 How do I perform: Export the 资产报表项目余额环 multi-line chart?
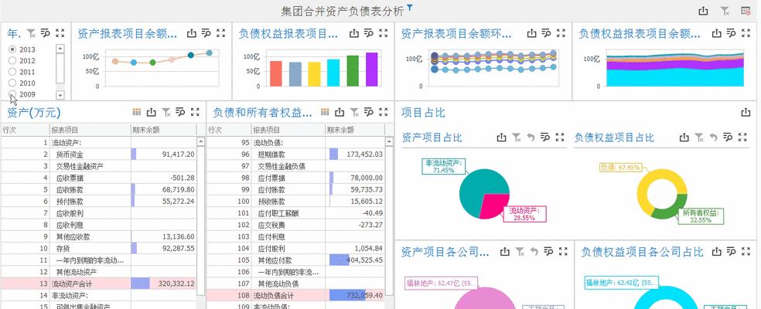point(532,33)
